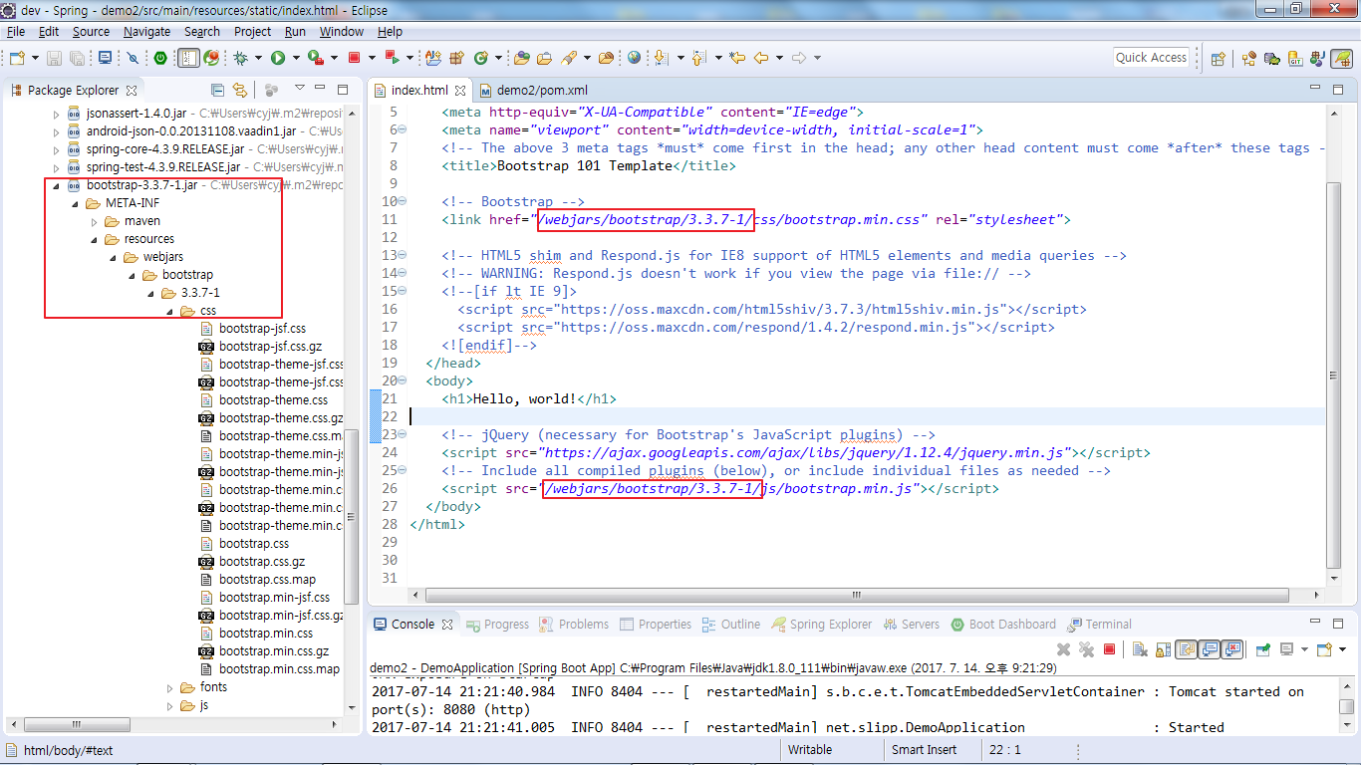Toggle the Show Line Numbers toolbar button
The height and width of the screenshot is (765, 1361).
[x=187, y=58]
